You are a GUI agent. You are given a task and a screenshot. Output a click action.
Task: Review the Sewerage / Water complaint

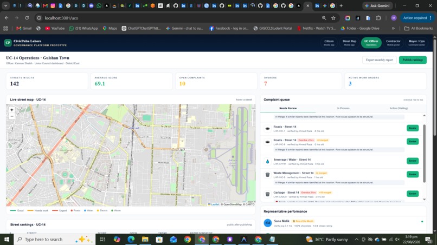tap(413, 161)
